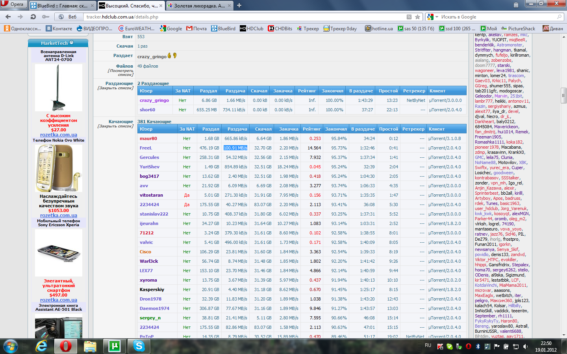Click the password wand key icon
This screenshot has height=354, width=567.
(46, 17)
